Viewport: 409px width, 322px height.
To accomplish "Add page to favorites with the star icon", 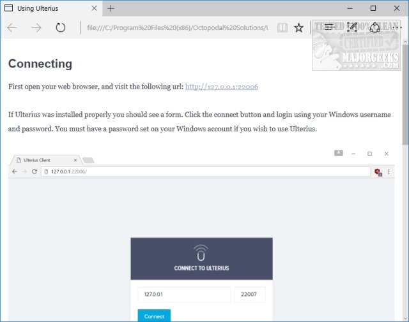I will (x=298, y=27).
